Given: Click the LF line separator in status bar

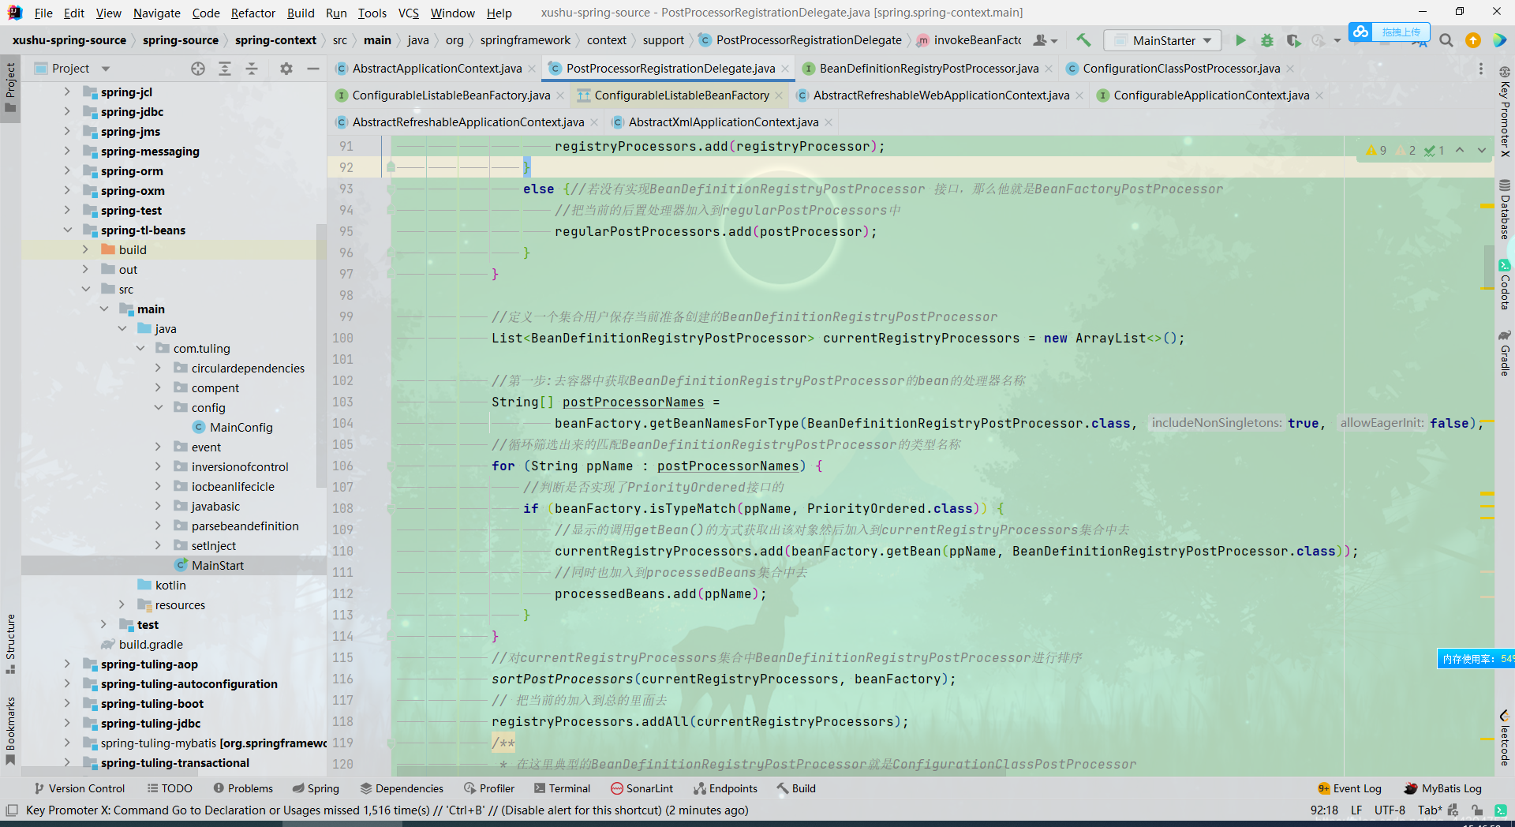Looking at the screenshot, I should [1356, 810].
